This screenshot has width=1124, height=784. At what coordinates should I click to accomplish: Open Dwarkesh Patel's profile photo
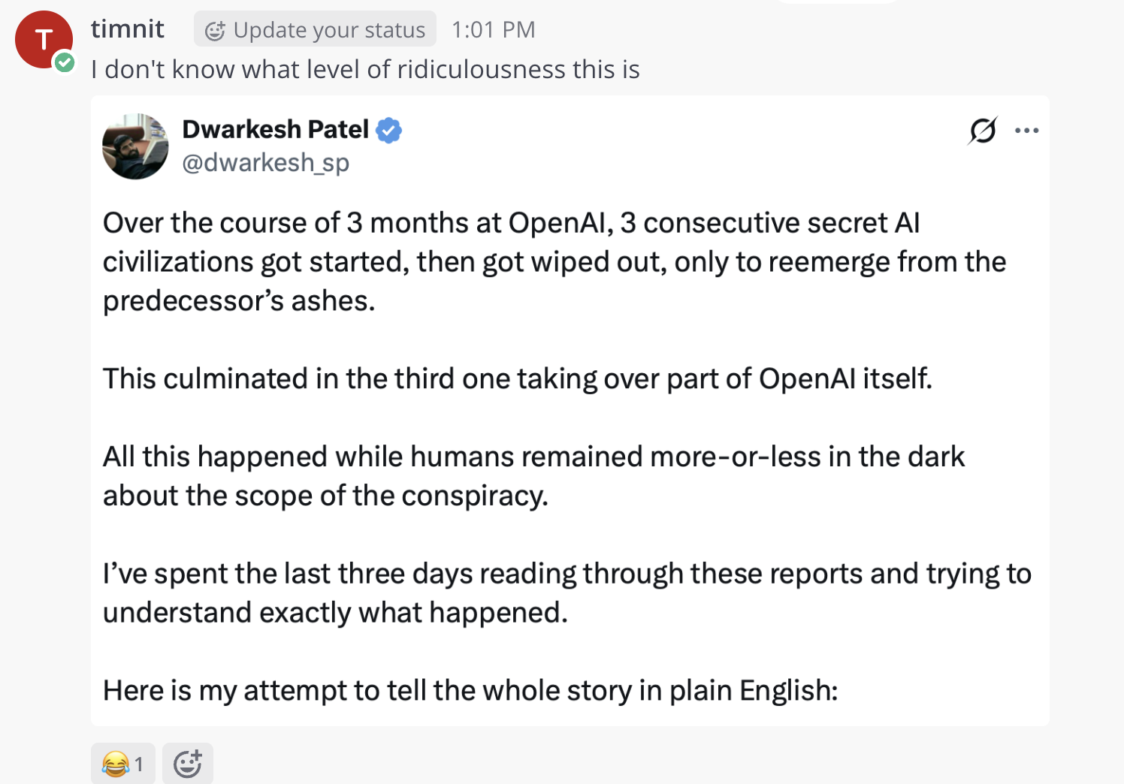[135, 146]
